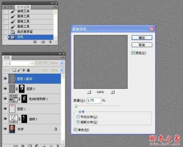Image resolution: width=183 pixels, height=147 pixels.
Task: Click the 数量(A) amount input field
Action: tap(94, 100)
